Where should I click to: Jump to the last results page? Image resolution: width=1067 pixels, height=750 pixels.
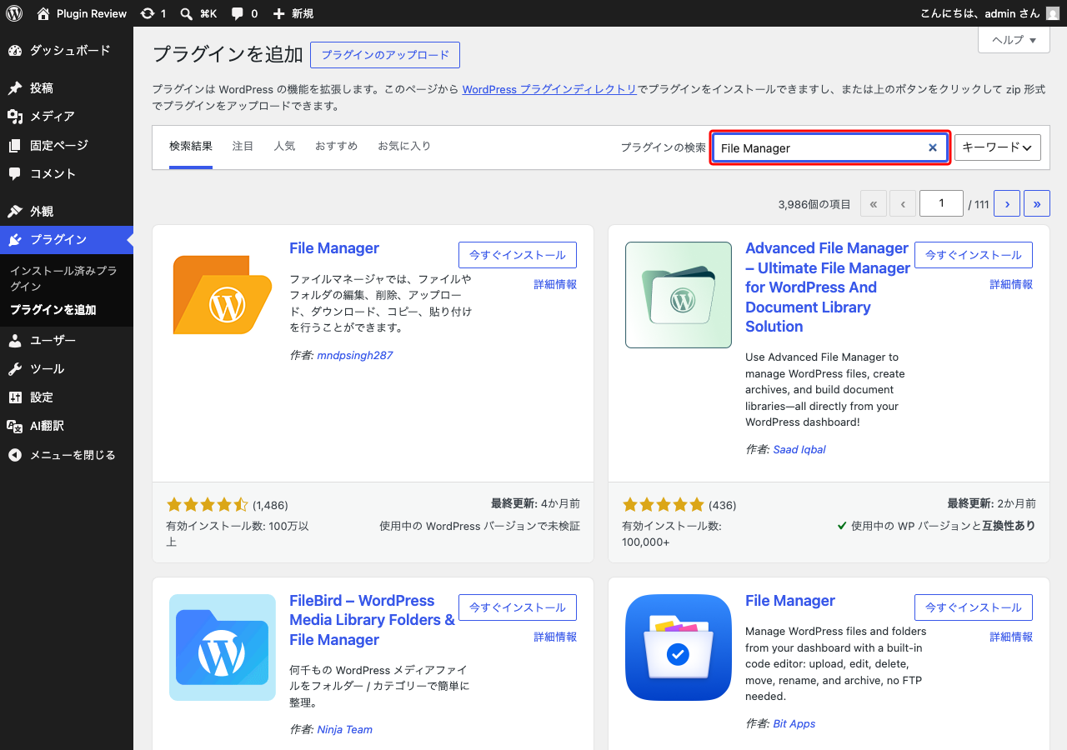(x=1037, y=203)
